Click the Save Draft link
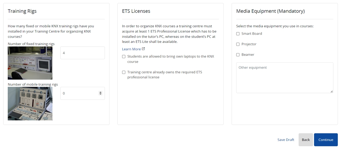Image resolution: width=339 pixels, height=150 pixels. tap(286, 140)
